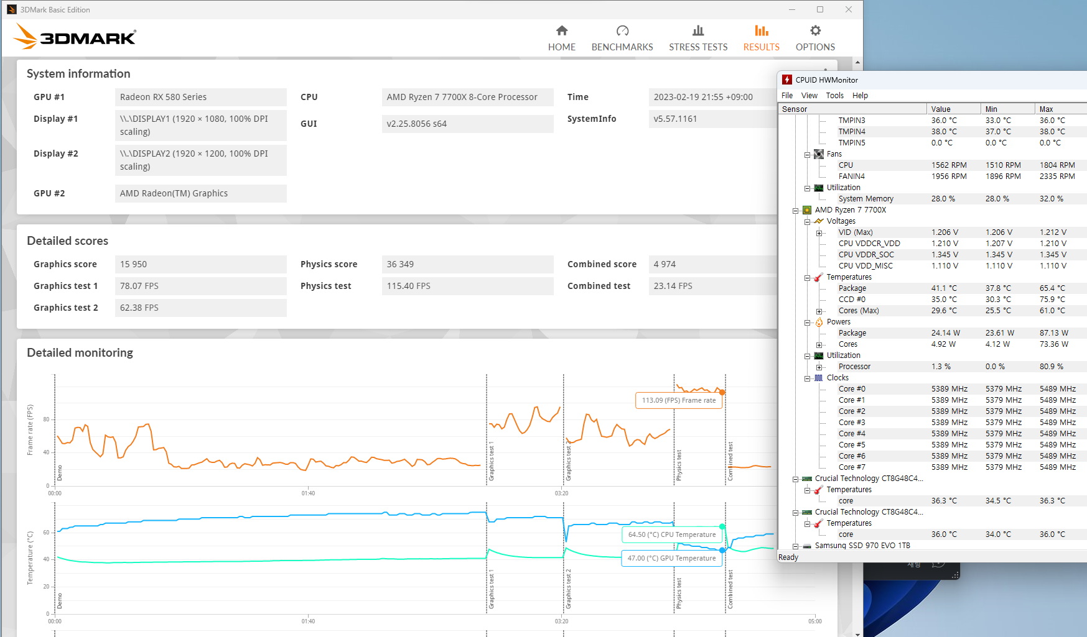This screenshot has height=637, width=1087.
Task: Select the System Memory utilization row
Action: point(933,199)
